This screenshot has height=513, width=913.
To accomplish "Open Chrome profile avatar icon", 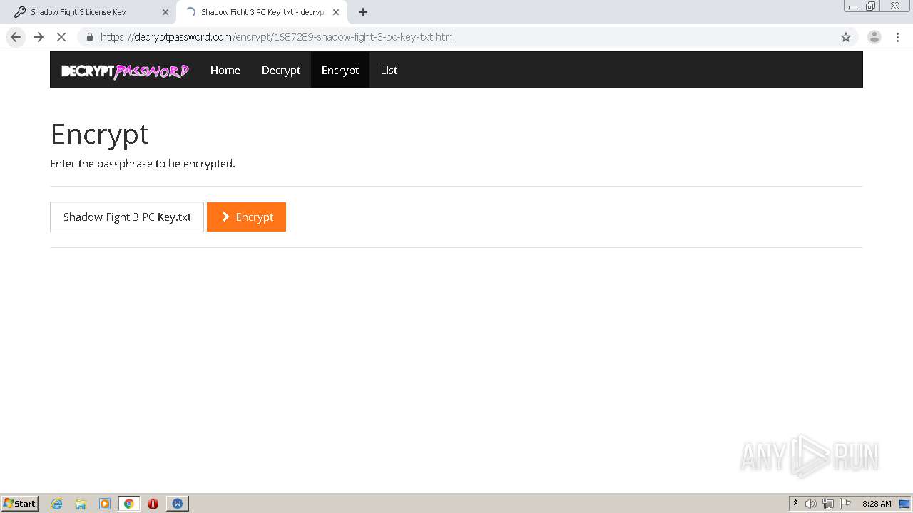I will 874,37.
